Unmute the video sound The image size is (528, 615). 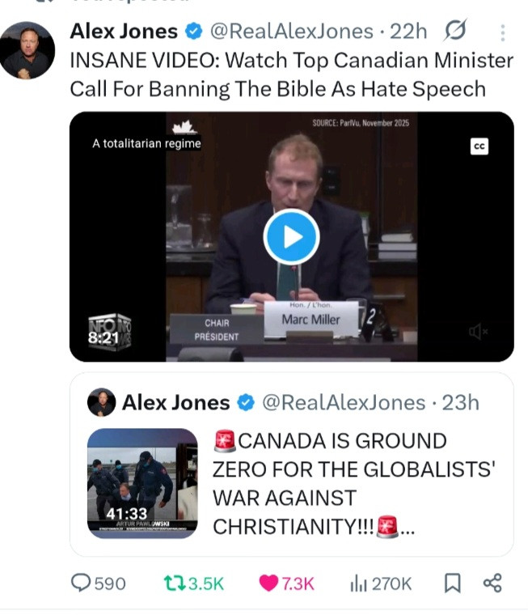tap(479, 331)
